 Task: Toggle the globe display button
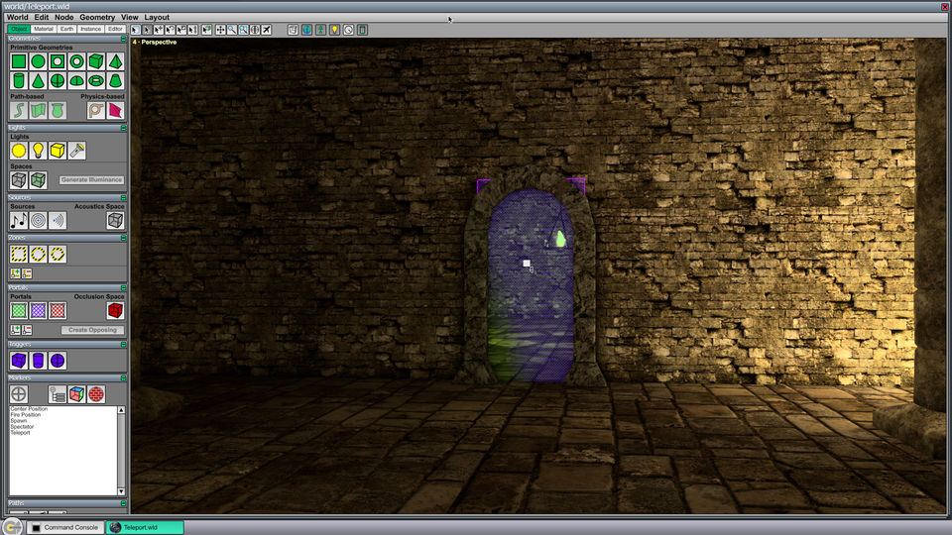306,29
